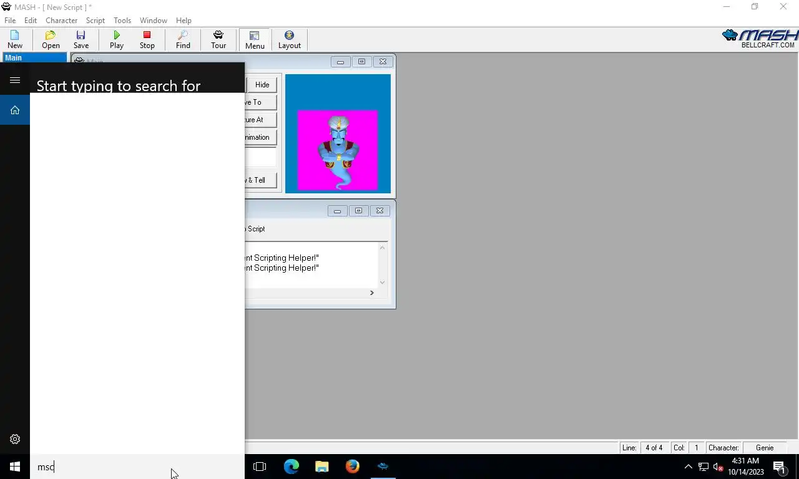Viewport: 799px width, 479px height.
Task: Start the Tour from toolbar
Action: [218, 39]
